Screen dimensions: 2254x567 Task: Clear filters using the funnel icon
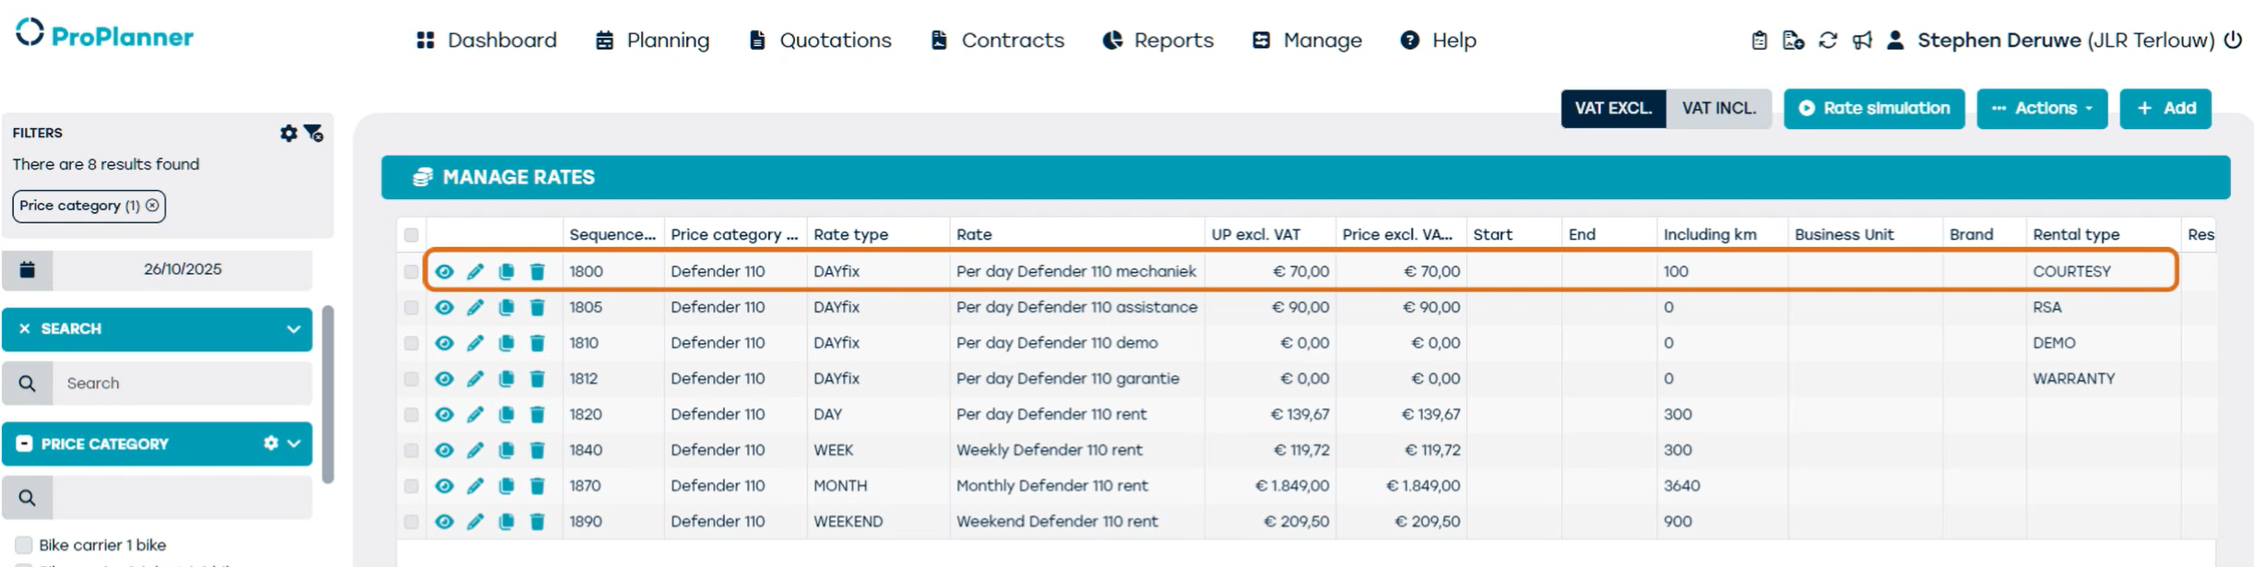click(314, 134)
